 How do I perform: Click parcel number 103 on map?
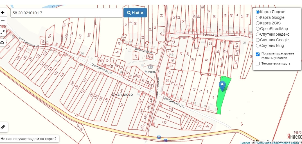click(x=80, y=36)
